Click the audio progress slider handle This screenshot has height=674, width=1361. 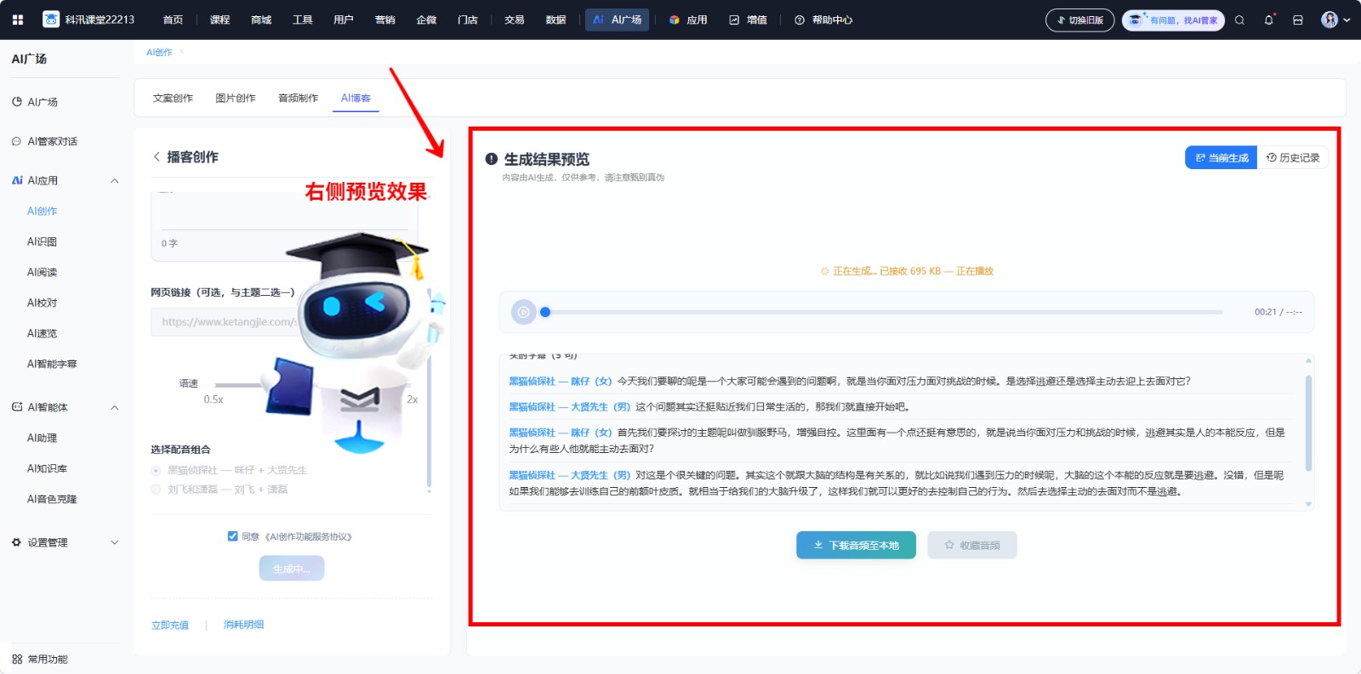[545, 312]
